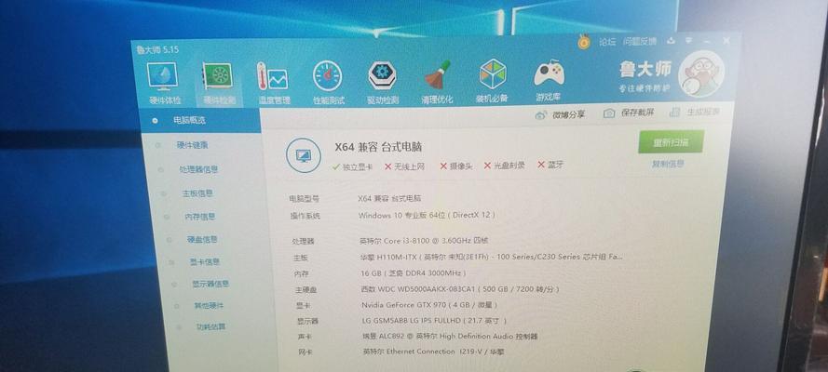Image resolution: width=828 pixels, height=372 pixels.
Task: Click the 鲁大师 mascot avatar
Action: [x=700, y=73]
